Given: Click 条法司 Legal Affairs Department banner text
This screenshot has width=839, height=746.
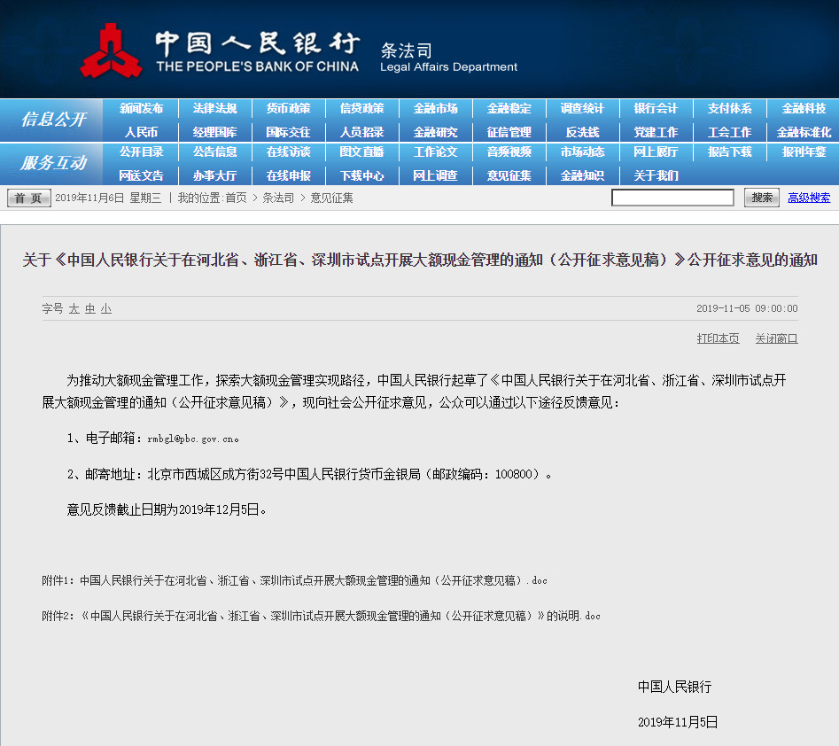Looking at the screenshot, I should [448, 58].
